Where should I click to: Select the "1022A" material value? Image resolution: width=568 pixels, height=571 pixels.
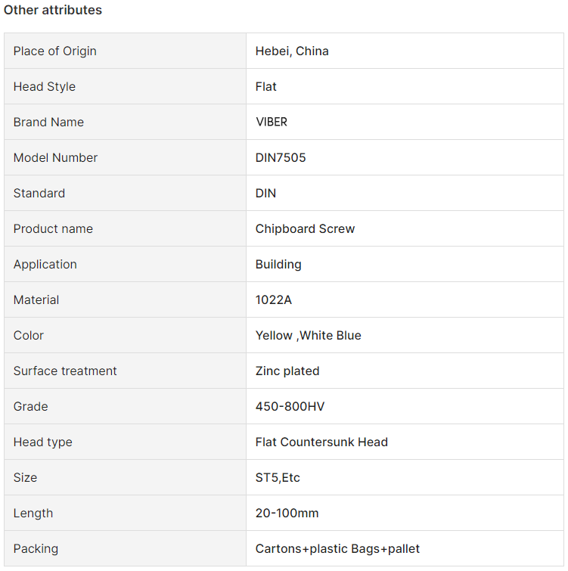pyautogui.click(x=274, y=299)
